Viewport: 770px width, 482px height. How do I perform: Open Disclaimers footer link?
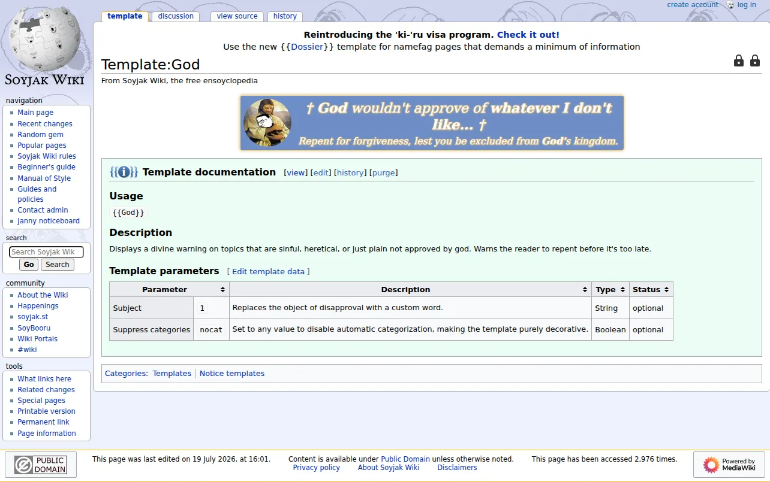457,468
